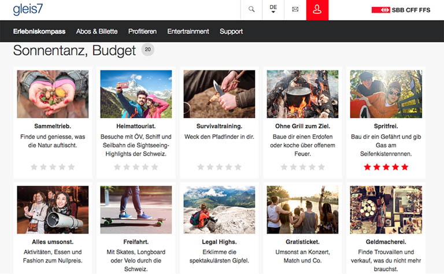Follow the Gratisticket card title link
This screenshot has width=444, height=274.
pos(302,242)
